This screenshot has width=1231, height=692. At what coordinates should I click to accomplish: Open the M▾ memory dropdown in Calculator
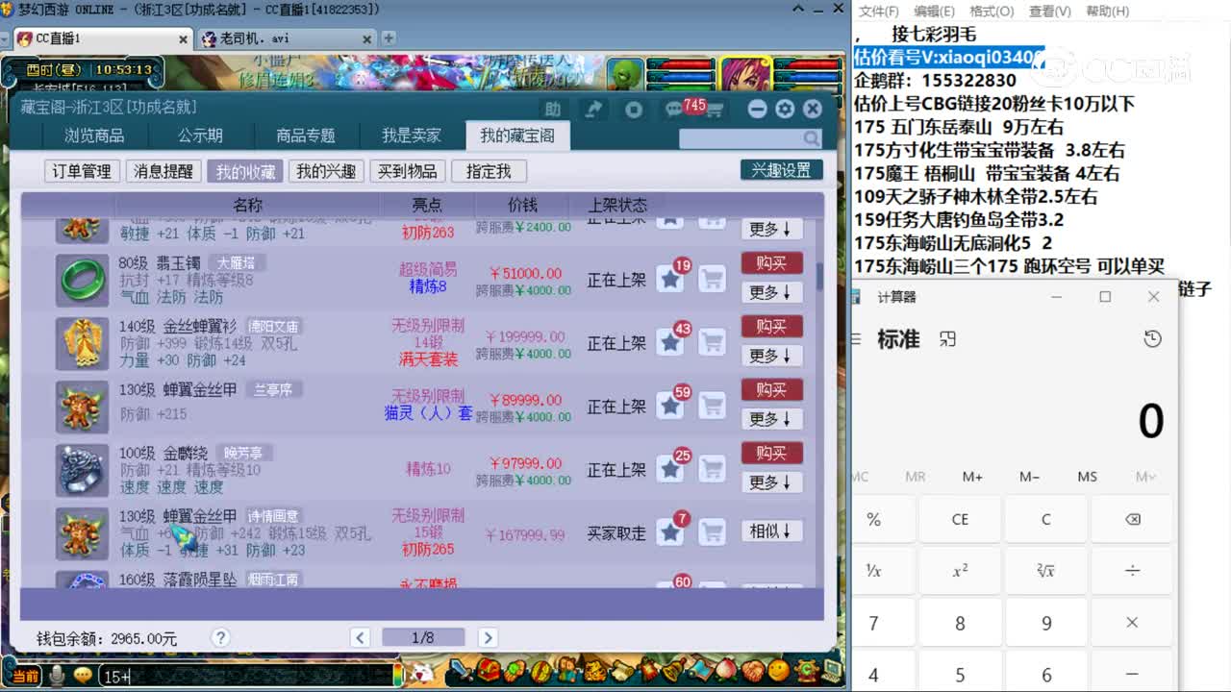click(x=1148, y=476)
